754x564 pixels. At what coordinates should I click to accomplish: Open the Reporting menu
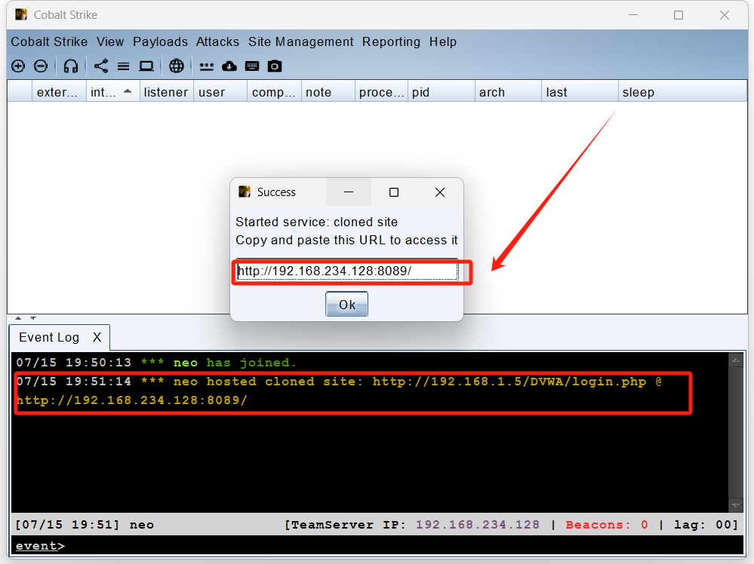(x=391, y=41)
